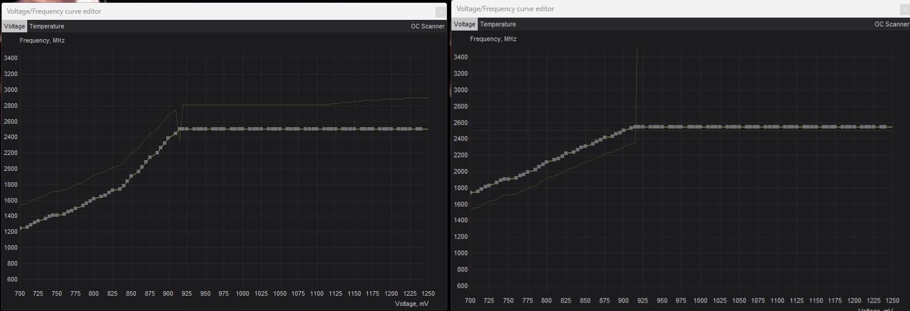Viewport: 910px width, 311px height.
Task: Select Voltage tab in right curve editor
Action: (x=464, y=24)
